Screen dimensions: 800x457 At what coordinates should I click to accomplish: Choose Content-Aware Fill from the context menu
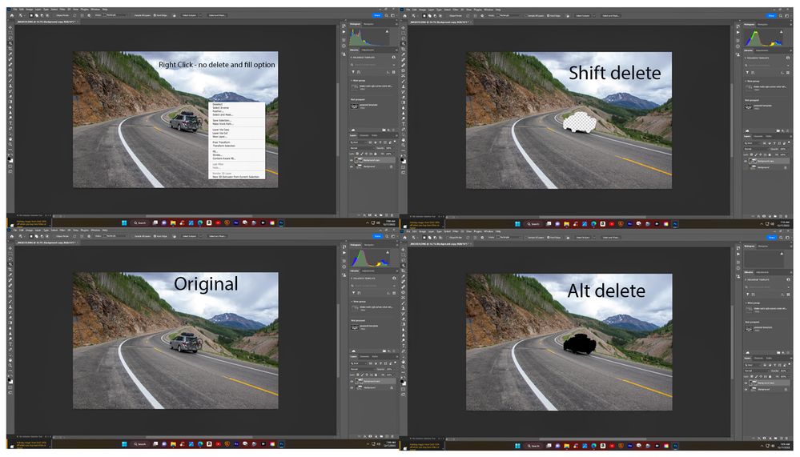224,158
